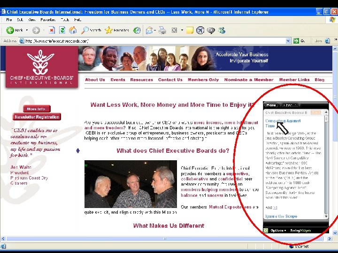
Task: Open Competing Against Time article link
Action: coord(283,123)
